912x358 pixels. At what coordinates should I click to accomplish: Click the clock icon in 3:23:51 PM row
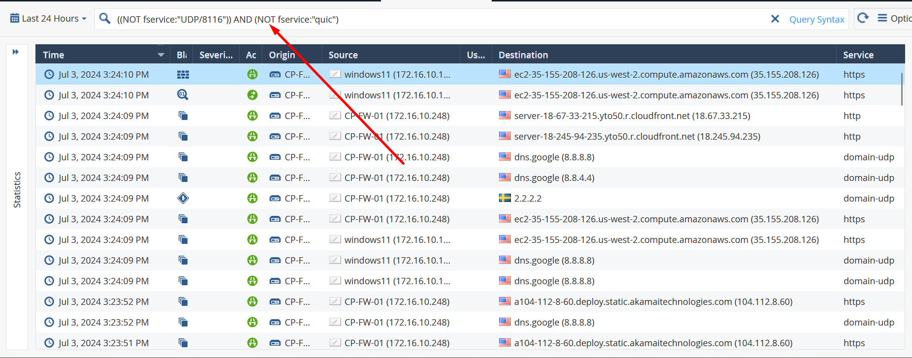click(x=49, y=343)
